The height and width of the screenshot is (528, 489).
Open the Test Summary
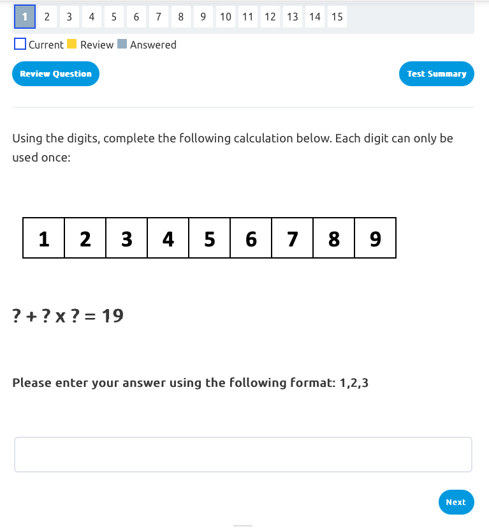(x=437, y=74)
